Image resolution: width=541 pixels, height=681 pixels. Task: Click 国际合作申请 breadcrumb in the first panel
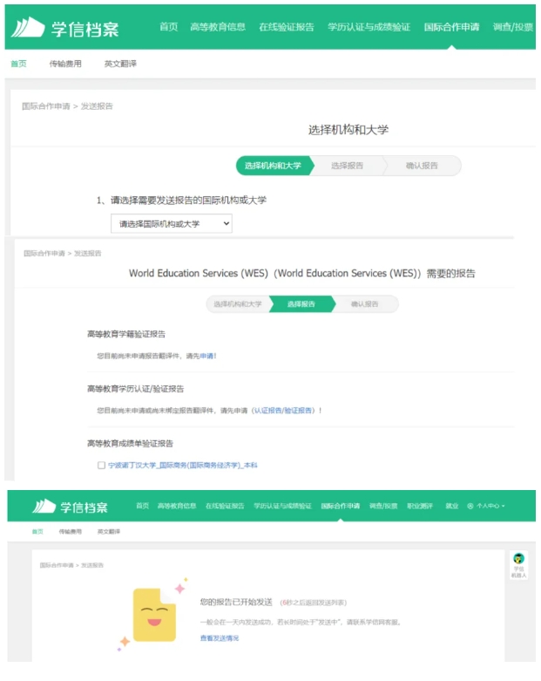click(46, 106)
